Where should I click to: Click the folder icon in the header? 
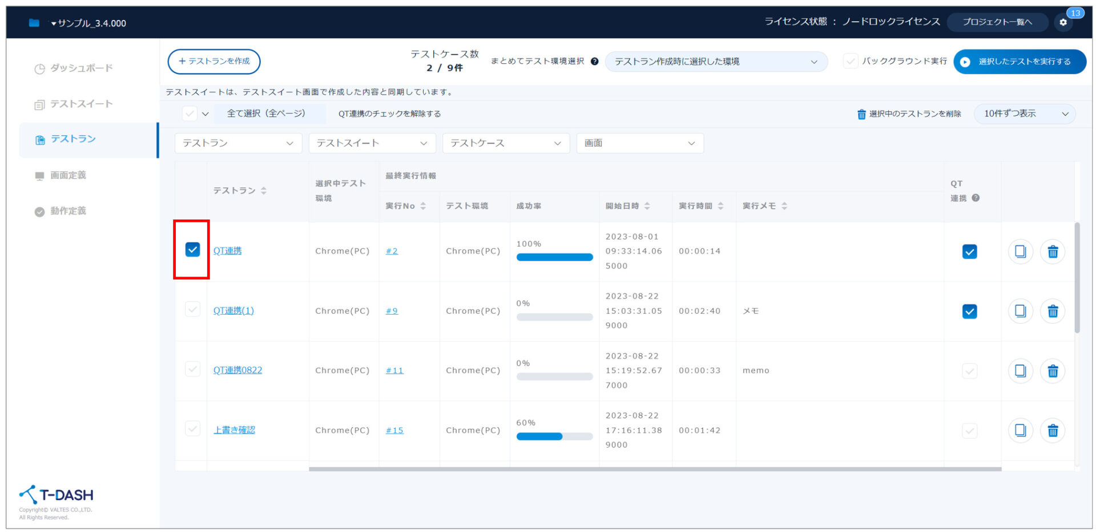[34, 23]
